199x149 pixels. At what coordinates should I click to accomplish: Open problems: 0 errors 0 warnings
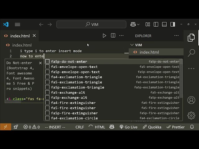[x=31, y=127]
